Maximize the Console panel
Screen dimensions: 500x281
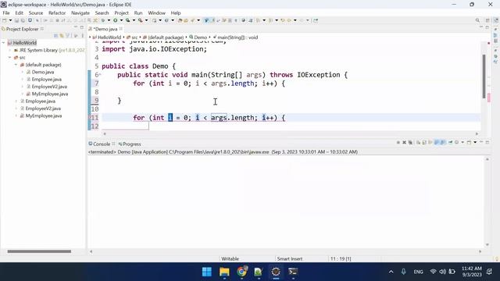(x=487, y=142)
